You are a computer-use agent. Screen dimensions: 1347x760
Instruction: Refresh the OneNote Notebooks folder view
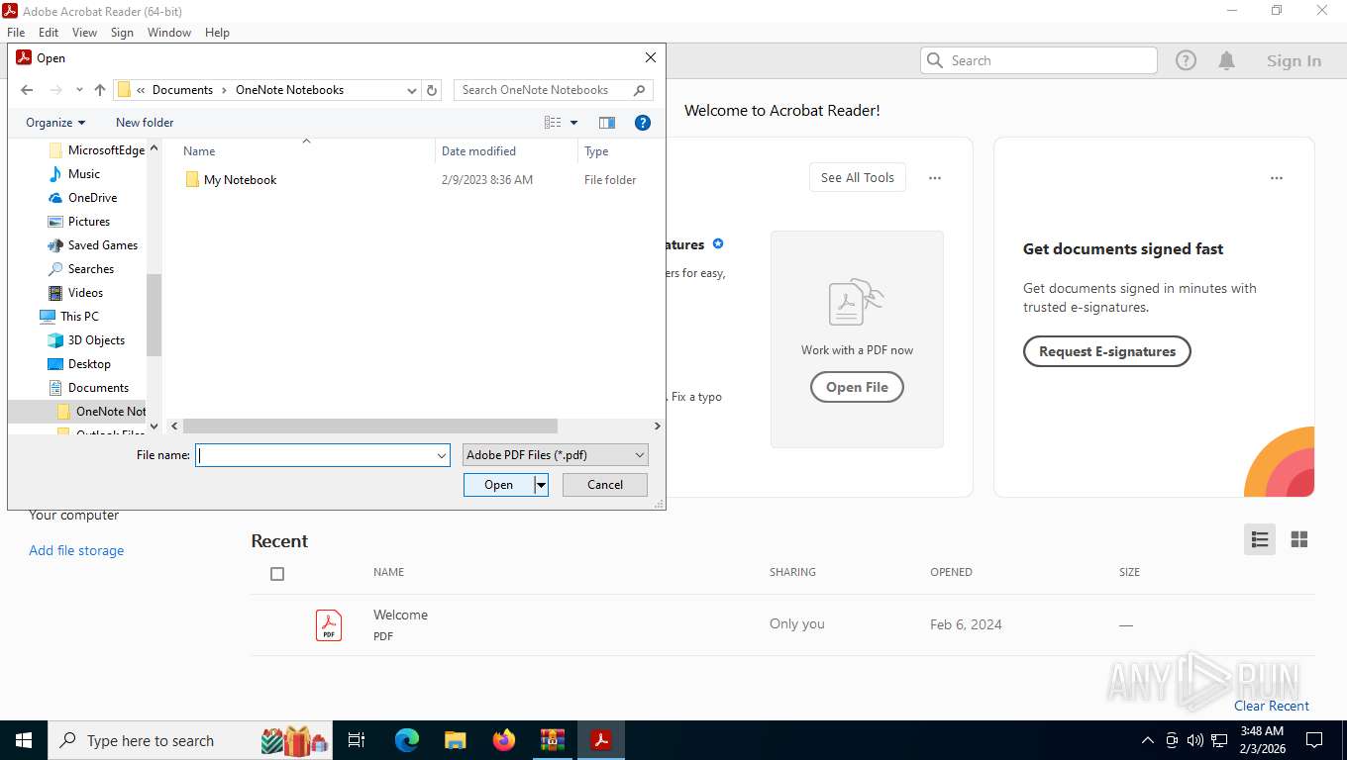(x=432, y=90)
